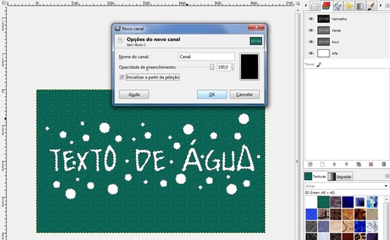Toggle visibility of Azul channel

[311, 42]
